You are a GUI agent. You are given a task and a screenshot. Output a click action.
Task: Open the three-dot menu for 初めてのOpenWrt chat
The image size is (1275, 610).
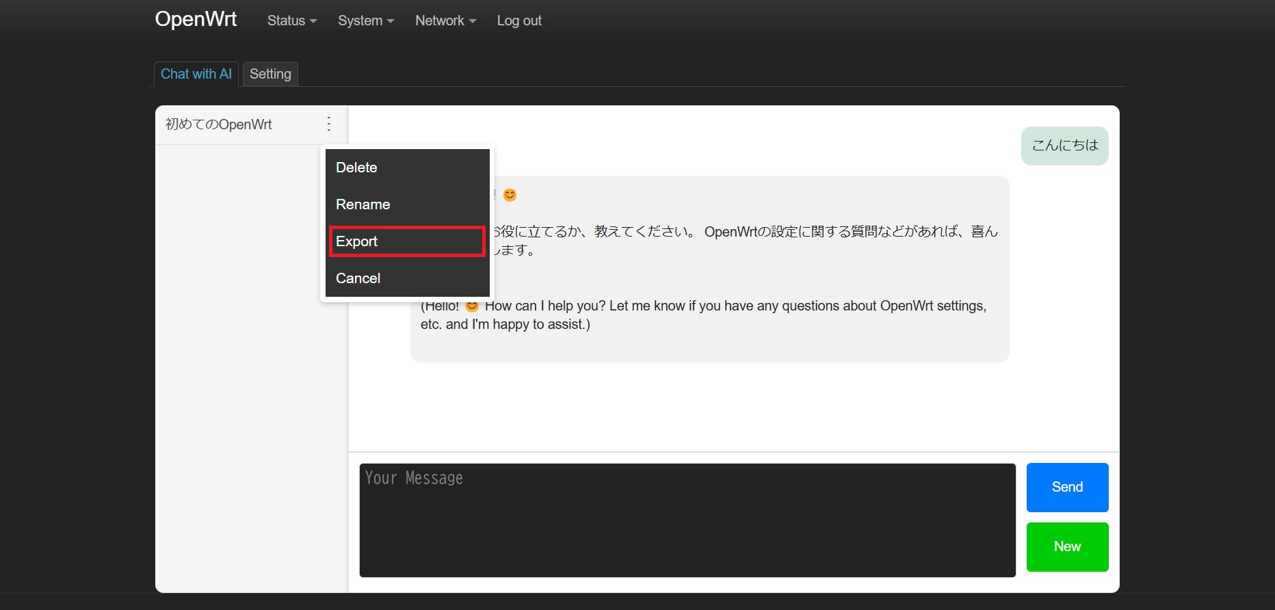(329, 124)
